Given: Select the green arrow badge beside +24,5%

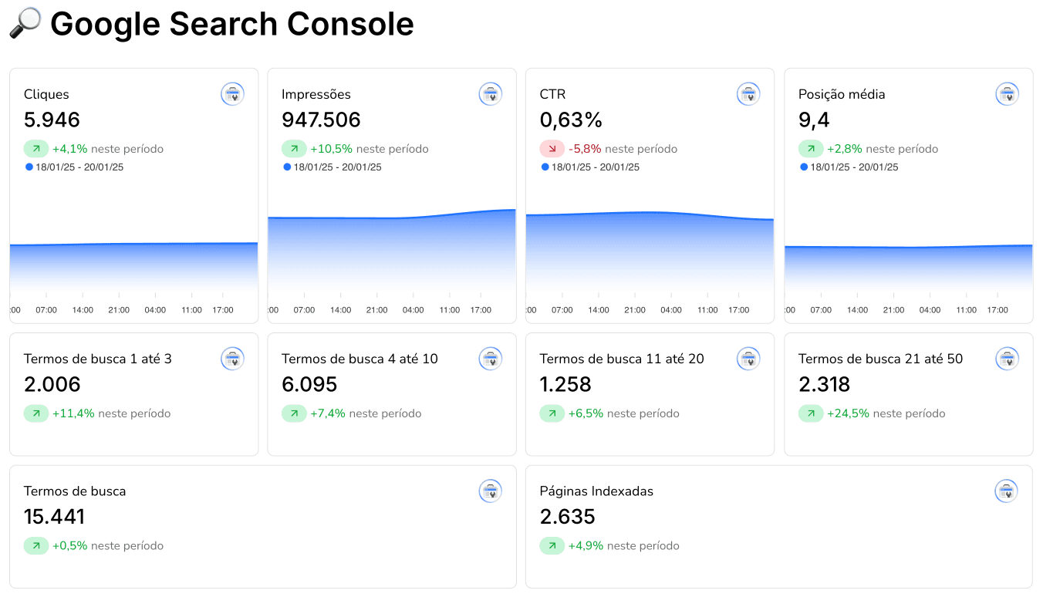Looking at the screenshot, I should click(811, 413).
